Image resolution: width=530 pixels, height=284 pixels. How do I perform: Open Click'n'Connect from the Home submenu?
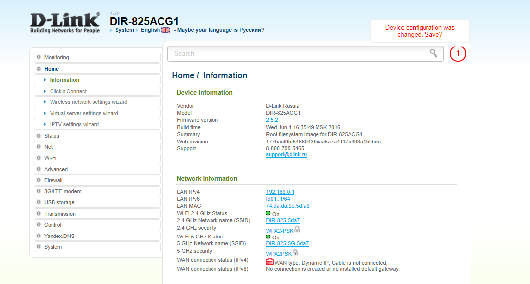pyautogui.click(x=68, y=91)
